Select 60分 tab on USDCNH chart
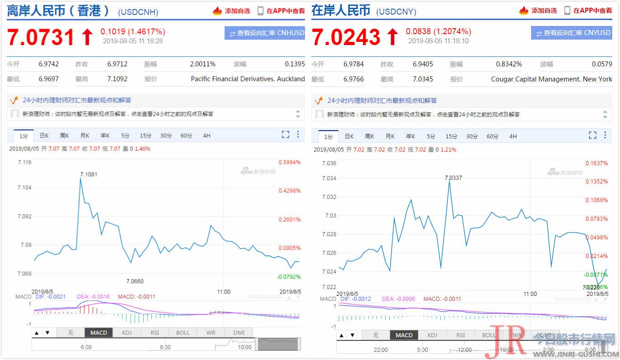 (186, 136)
